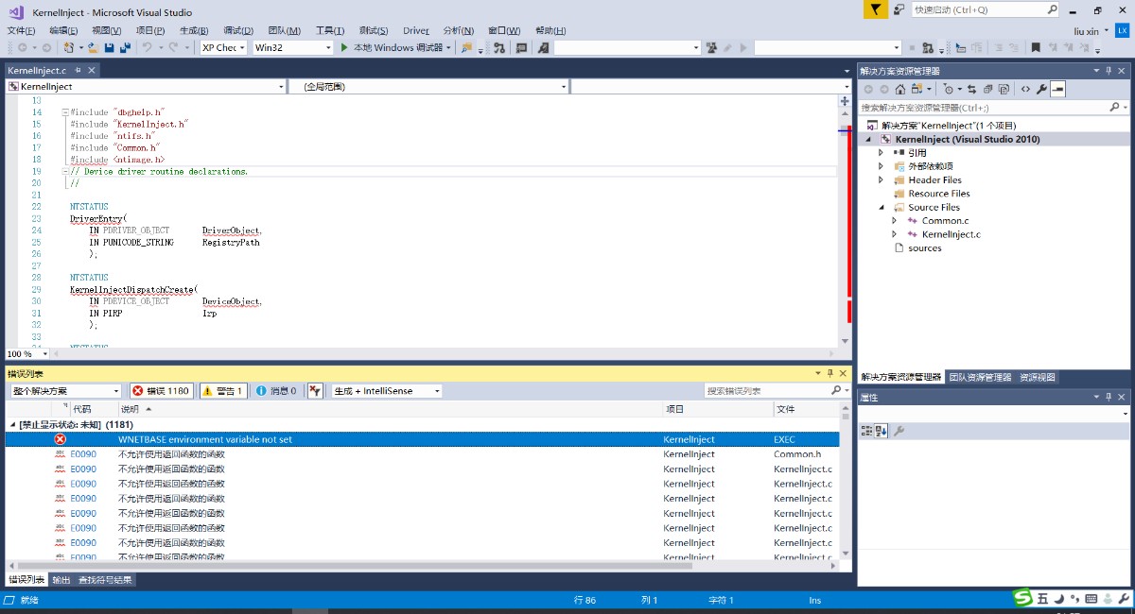Sort by the Code column header
1135x614 pixels.
point(82,409)
